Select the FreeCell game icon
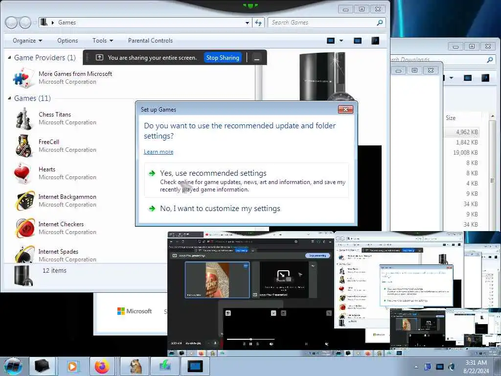 pos(23,146)
